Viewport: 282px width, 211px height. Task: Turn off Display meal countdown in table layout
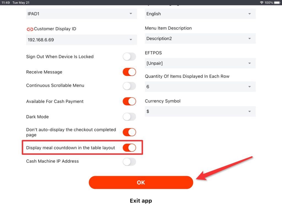click(129, 148)
